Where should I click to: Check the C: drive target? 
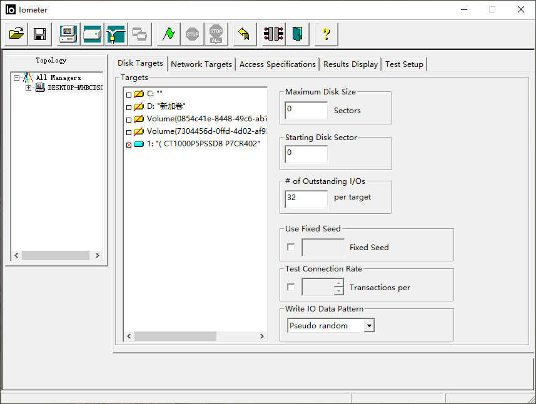[x=129, y=94]
